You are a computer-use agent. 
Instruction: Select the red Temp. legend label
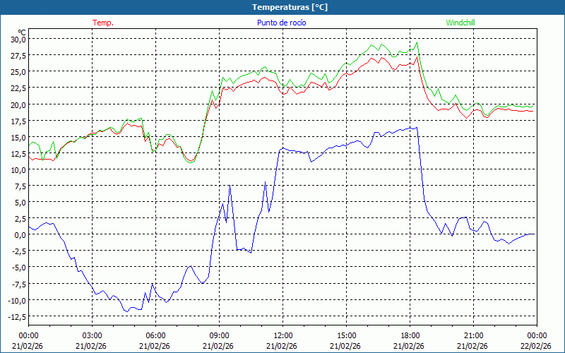pyautogui.click(x=103, y=23)
